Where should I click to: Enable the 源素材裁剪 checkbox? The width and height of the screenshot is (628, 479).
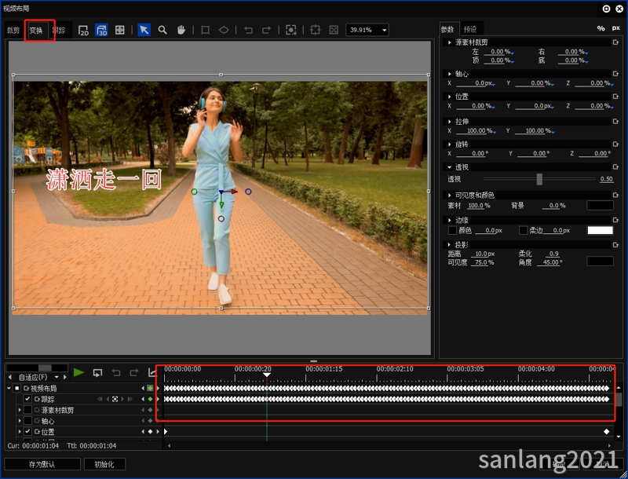[x=27, y=410]
